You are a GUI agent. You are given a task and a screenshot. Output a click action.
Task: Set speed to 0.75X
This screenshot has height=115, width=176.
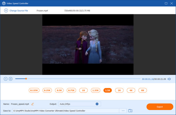pos(71,90)
